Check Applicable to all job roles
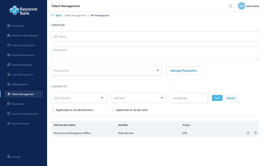 pyautogui.click(x=113, y=110)
